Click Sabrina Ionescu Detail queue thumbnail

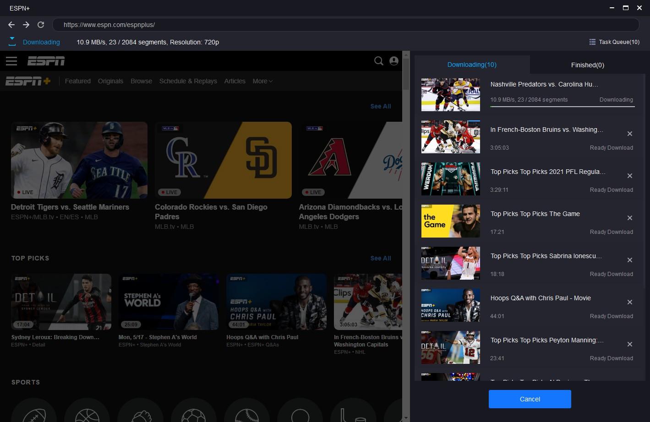tap(451, 263)
